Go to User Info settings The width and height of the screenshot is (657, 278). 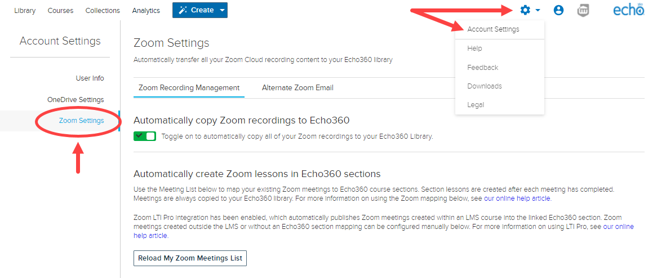90,78
